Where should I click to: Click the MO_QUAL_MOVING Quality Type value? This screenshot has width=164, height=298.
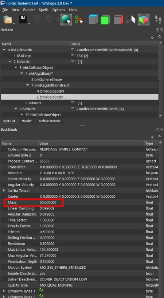(x=56, y=285)
